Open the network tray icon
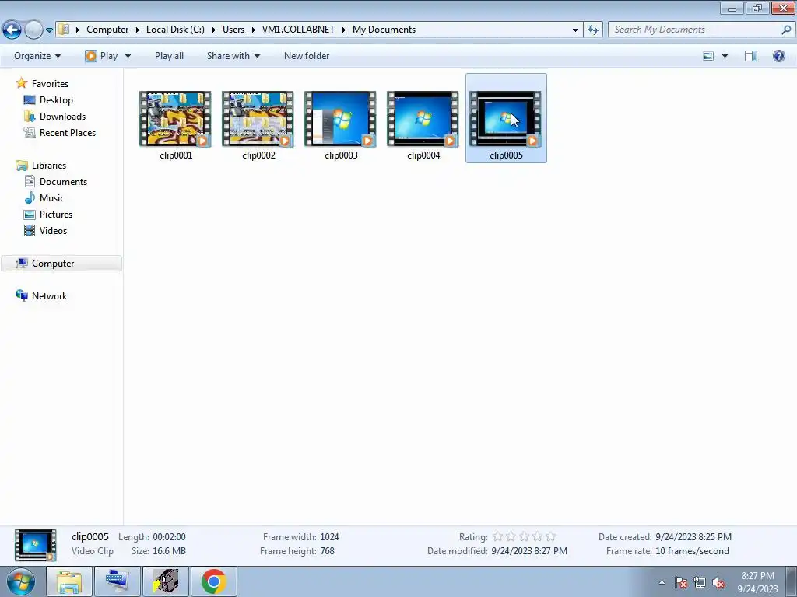Image resolution: width=797 pixels, height=597 pixels. click(700, 582)
